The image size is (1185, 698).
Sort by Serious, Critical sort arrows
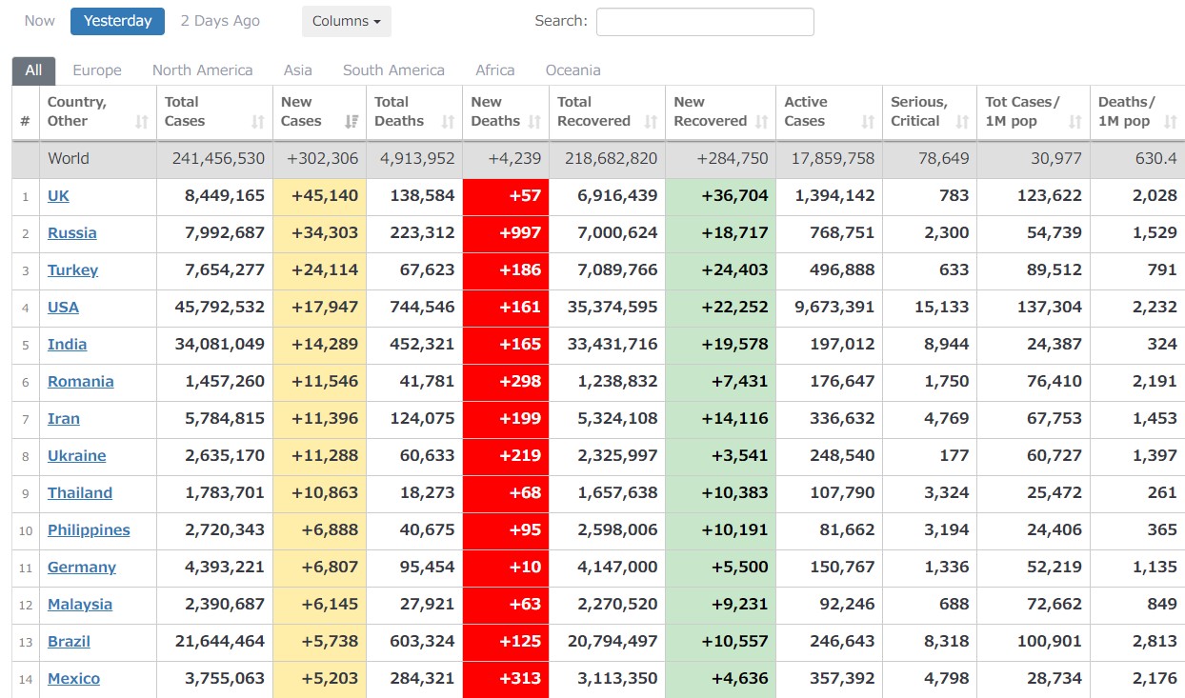point(962,122)
